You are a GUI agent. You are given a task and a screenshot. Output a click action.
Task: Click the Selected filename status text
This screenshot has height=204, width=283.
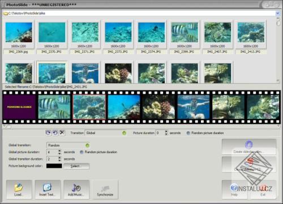click(46, 87)
